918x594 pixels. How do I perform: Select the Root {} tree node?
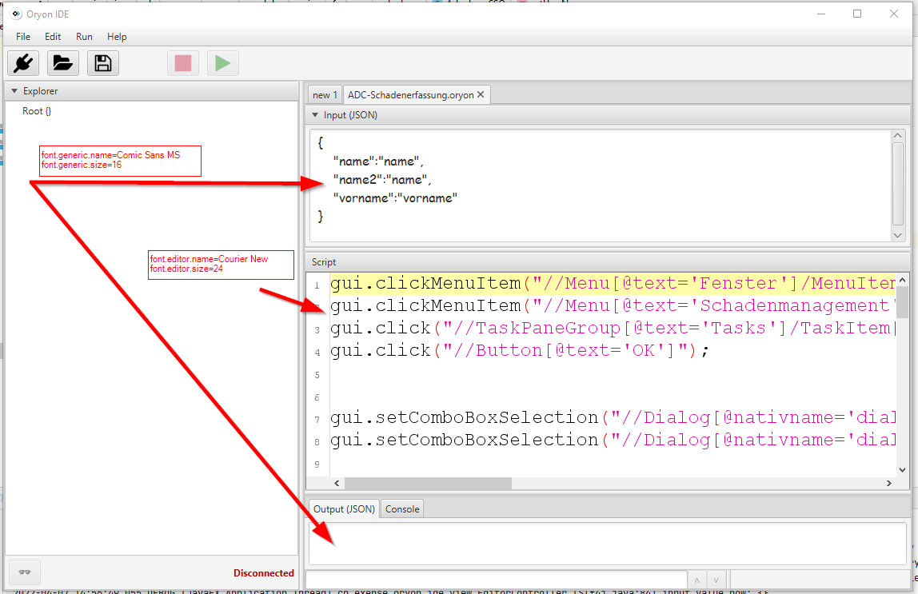(37, 111)
